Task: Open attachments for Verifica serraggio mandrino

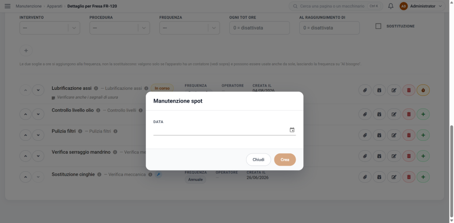Action: 365,156
